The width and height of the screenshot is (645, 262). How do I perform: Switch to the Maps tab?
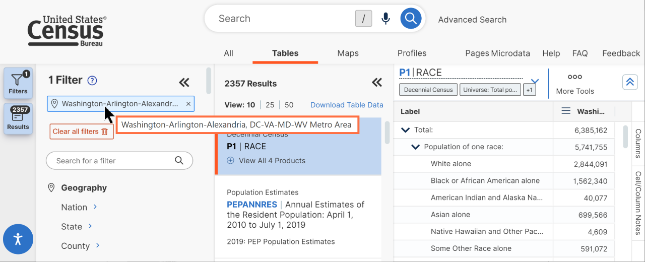pyautogui.click(x=348, y=53)
